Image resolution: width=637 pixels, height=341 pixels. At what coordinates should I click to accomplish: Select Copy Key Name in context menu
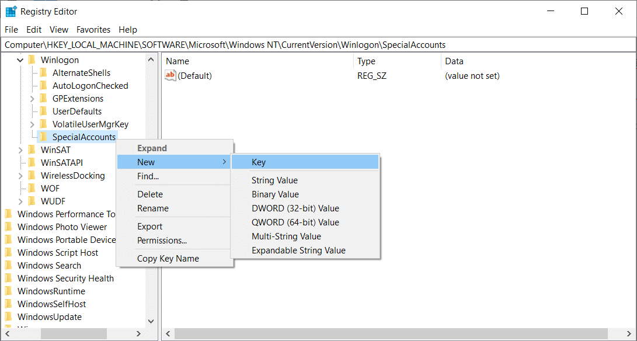tap(168, 259)
